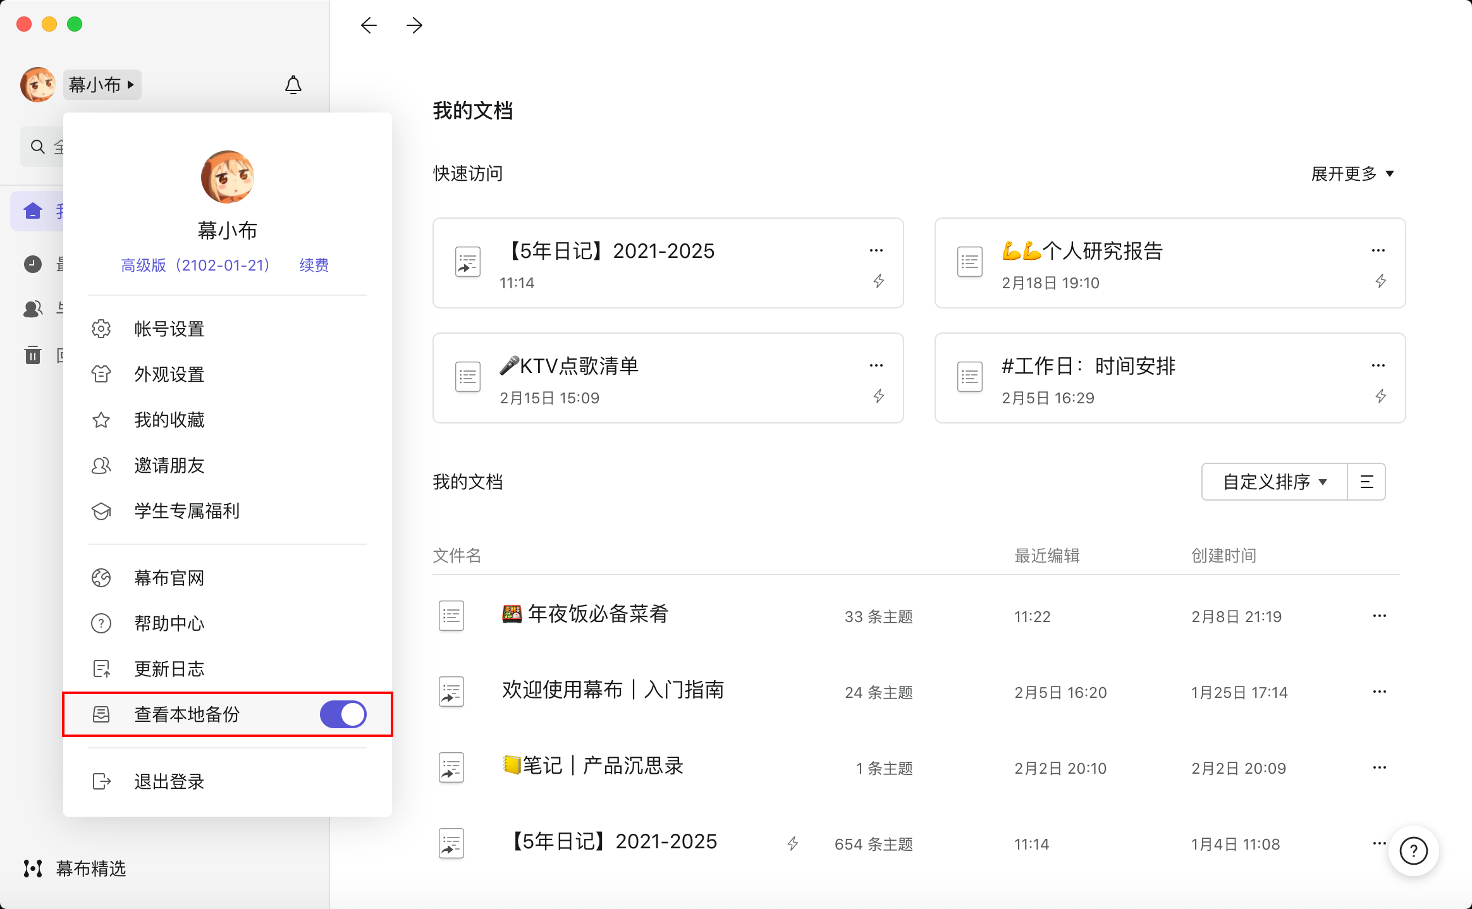Expand 展开更多 in quick access

coord(1352,174)
